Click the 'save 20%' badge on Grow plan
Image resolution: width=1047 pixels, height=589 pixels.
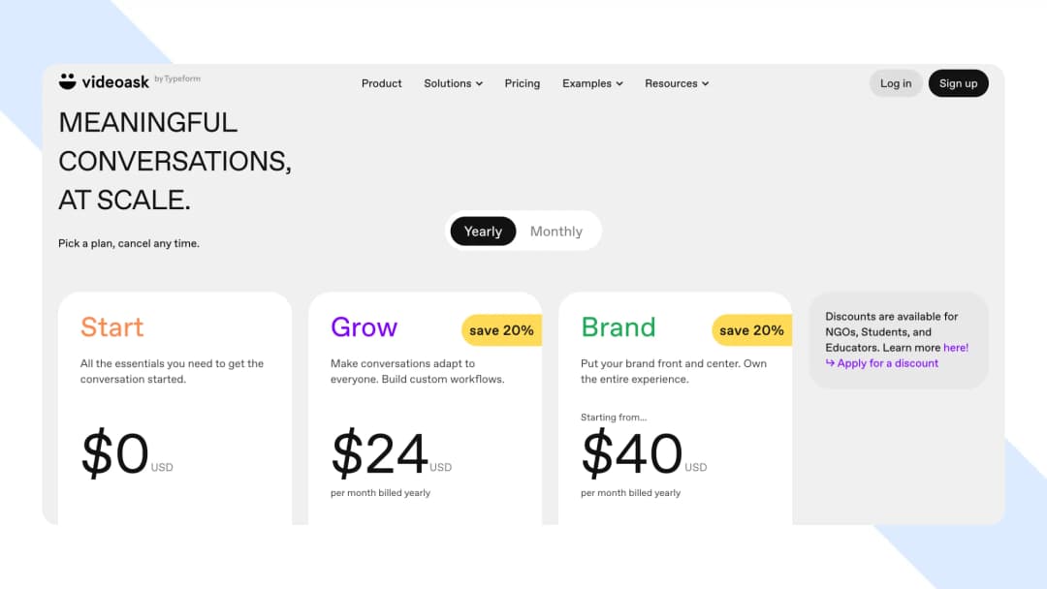pyautogui.click(x=501, y=330)
